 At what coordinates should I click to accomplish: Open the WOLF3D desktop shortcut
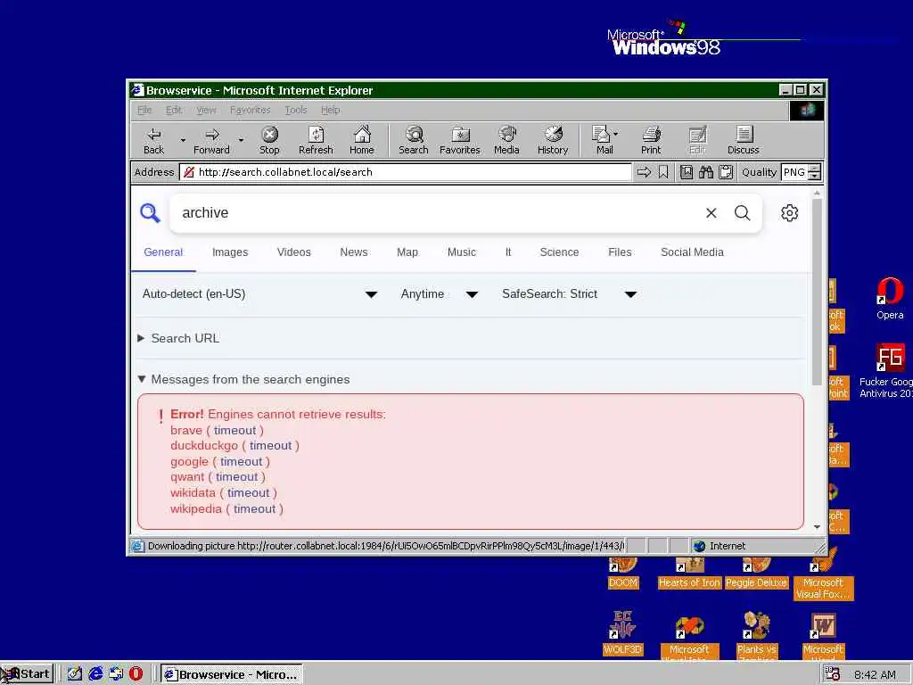point(622,633)
